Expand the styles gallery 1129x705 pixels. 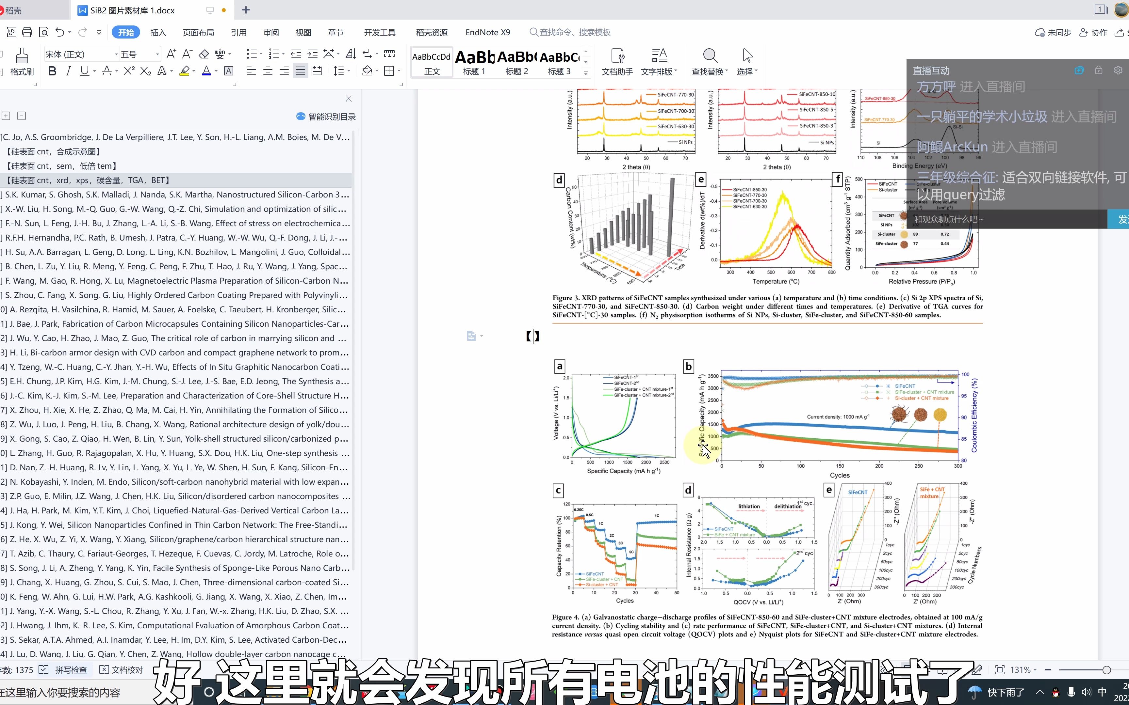(586, 73)
